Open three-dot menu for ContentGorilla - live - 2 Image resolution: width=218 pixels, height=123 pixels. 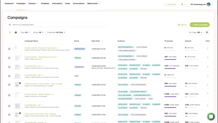pyautogui.click(x=208, y=67)
